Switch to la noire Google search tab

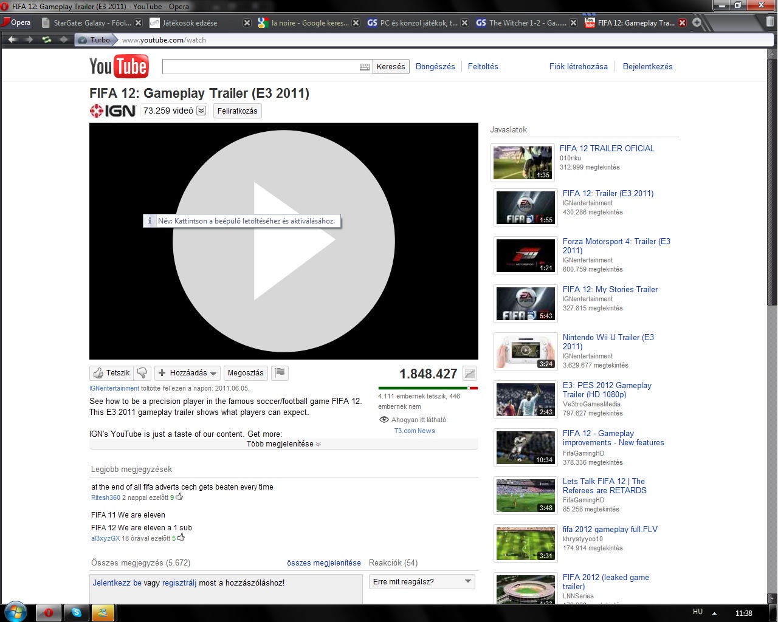coord(309,22)
